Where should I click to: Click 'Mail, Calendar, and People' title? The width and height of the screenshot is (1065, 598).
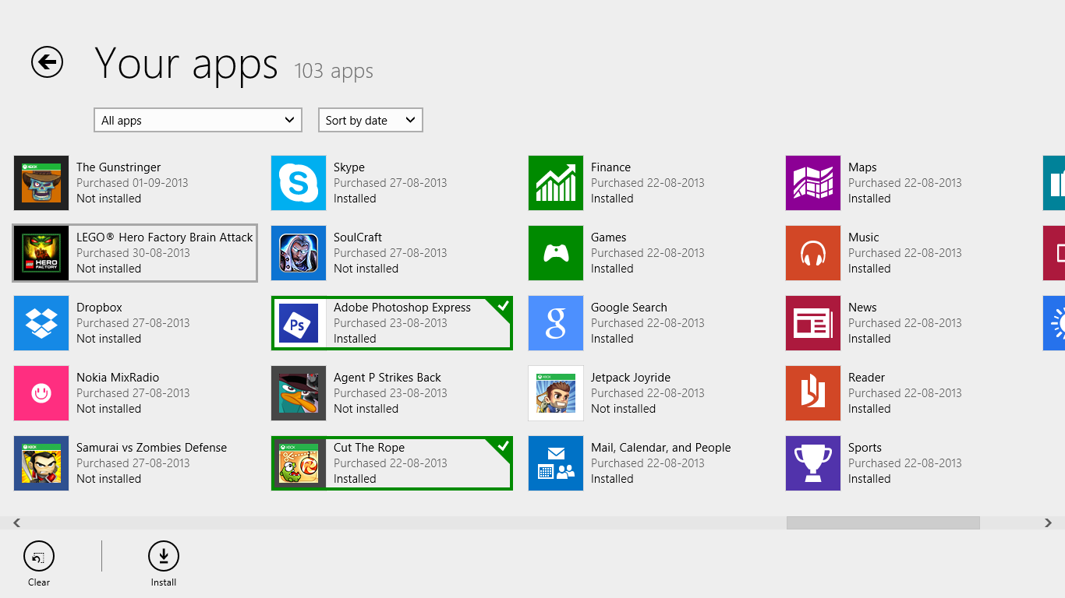tap(661, 448)
